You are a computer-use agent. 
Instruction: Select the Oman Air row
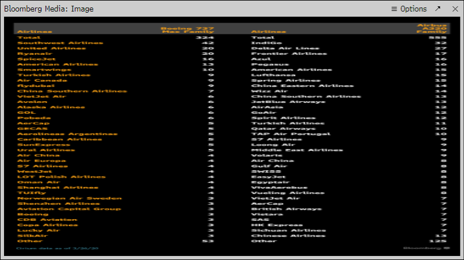[115, 182]
